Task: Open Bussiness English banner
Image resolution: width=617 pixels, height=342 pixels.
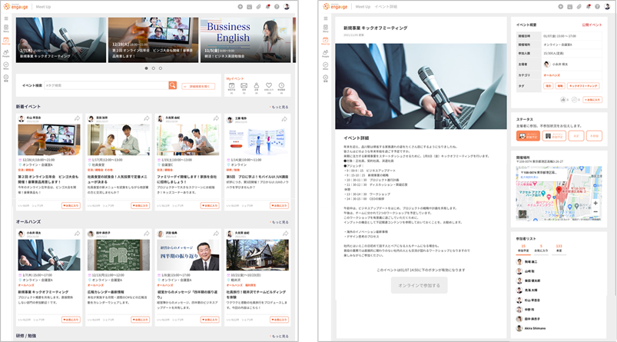Action: pyautogui.click(x=246, y=40)
